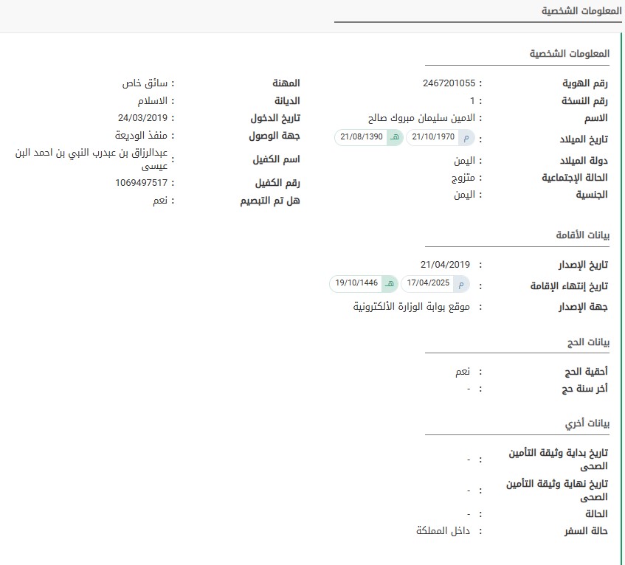Click the Gregorian (م) badge on Iqama expiry
The width and height of the screenshot is (625, 565).
coord(461,283)
